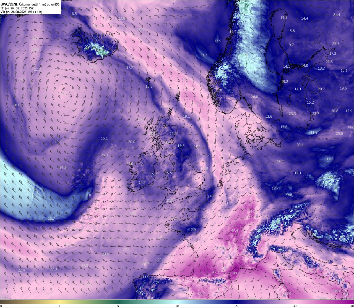Click the 23.6 value in Bay of Biscay
The image size is (354, 308).
click(x=105, y=254)
